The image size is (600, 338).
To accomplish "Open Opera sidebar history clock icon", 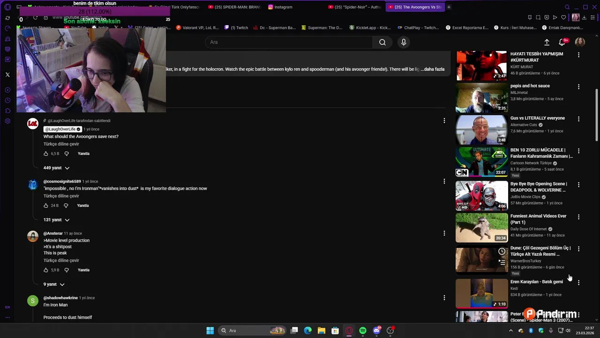I will click(7, 100).
